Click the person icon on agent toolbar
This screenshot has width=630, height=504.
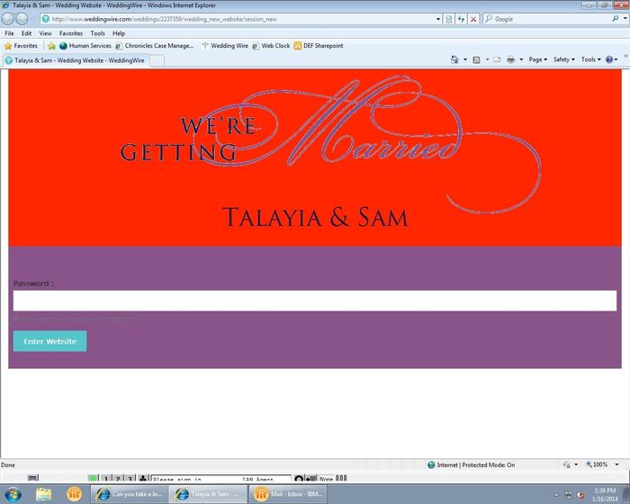pyautogui.click(x=143, y=478)
